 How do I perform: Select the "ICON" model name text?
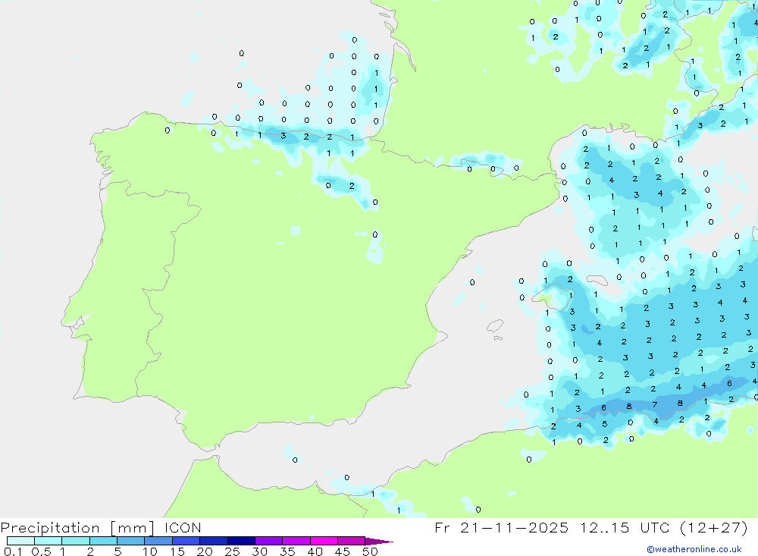click(183, 527)
